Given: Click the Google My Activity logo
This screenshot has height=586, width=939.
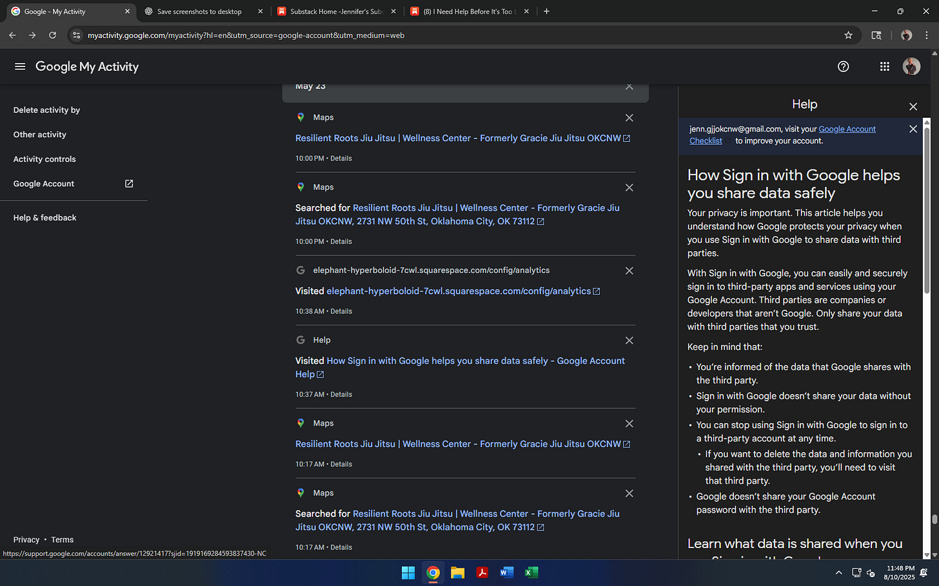Looking at the screenshot, I should 87,66.
